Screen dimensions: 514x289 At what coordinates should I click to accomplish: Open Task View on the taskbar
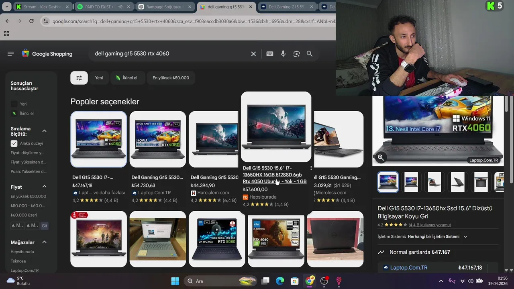(265, 281)
